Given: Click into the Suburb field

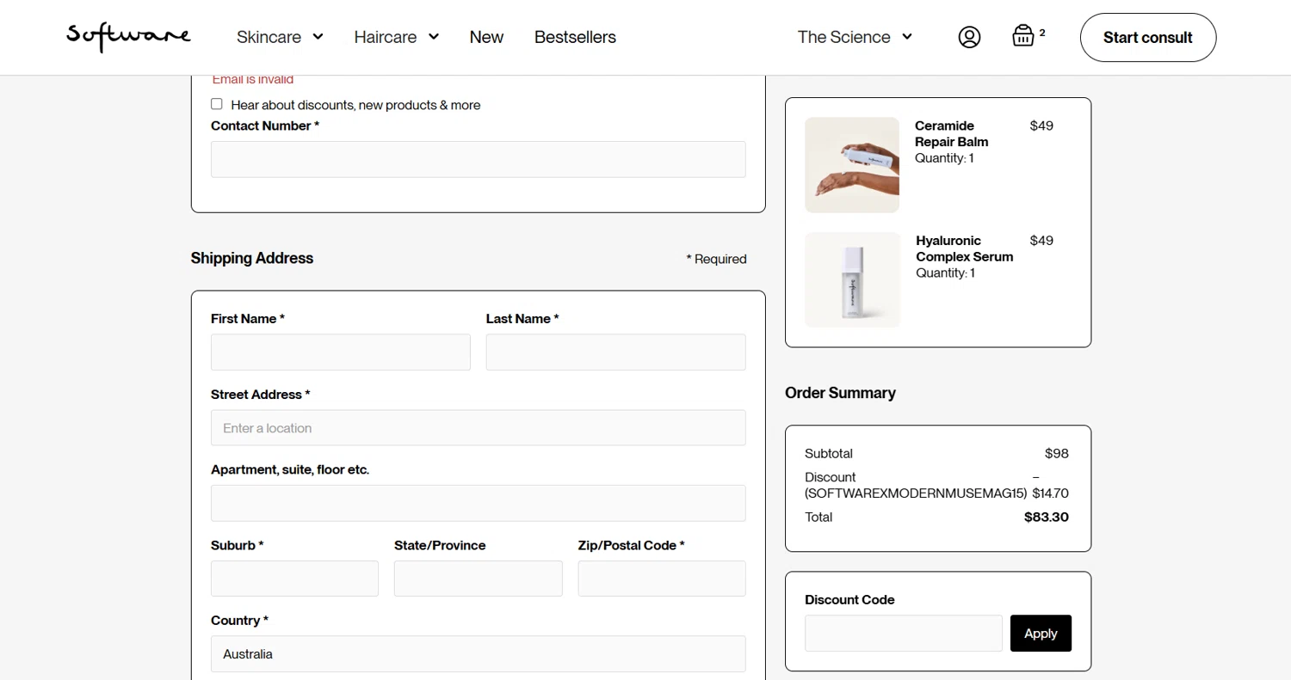Looking at the screenshot, I should (294, 579).
